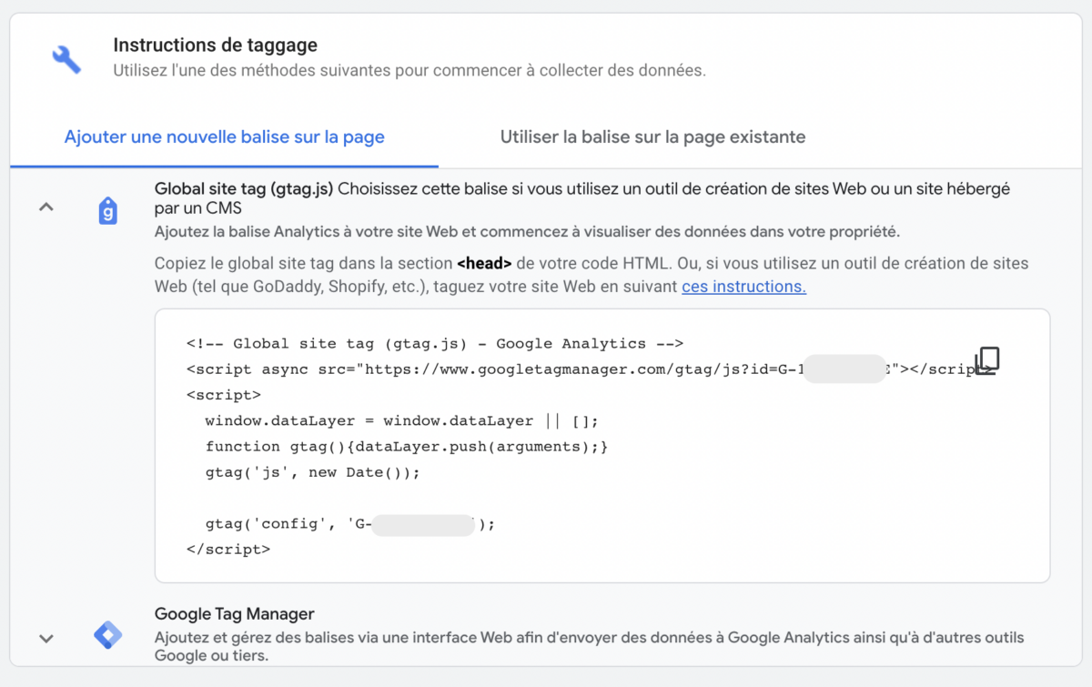This screenshot has width=1092, height=687.
Task: Select the 'Ajouter une nouvelle balise' tab
Action: click(x=224, y=136)
